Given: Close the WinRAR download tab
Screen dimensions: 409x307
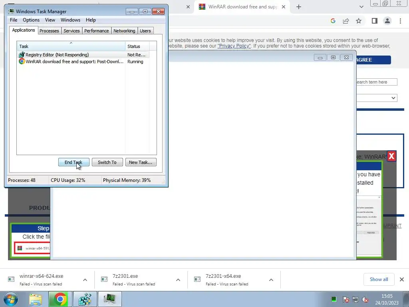Looking at the screenshot, I should pyautogui.click(x=284, y=7).
